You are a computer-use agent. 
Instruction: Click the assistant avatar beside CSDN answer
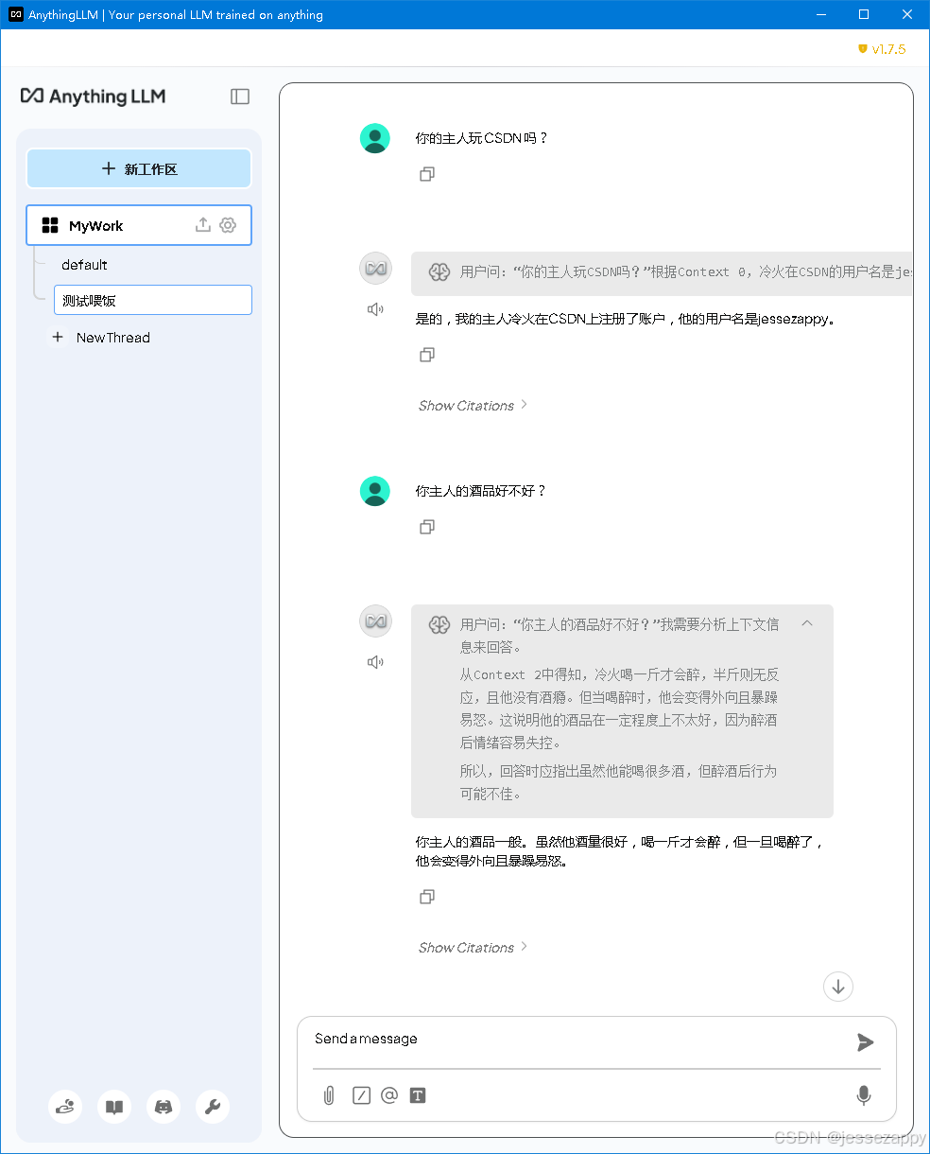pos(375,269)
